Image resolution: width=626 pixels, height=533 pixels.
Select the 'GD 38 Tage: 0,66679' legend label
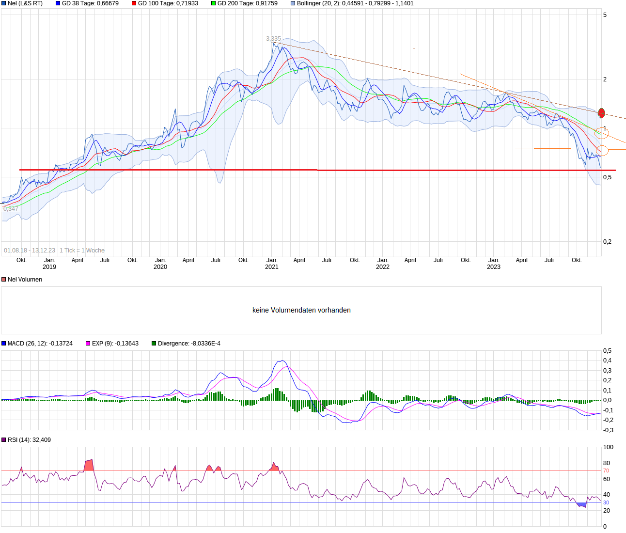tap(90, 3)
